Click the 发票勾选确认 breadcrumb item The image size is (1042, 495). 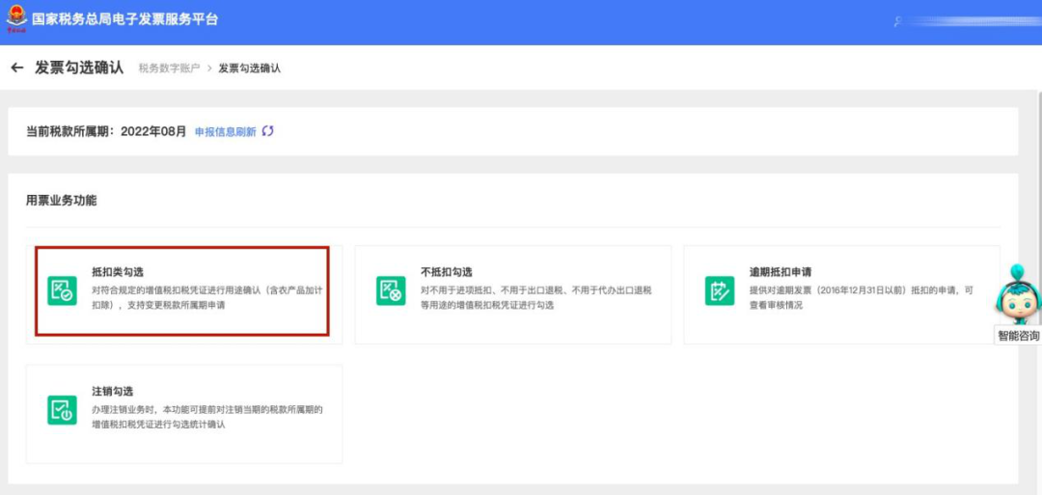(x=250, y=68)
